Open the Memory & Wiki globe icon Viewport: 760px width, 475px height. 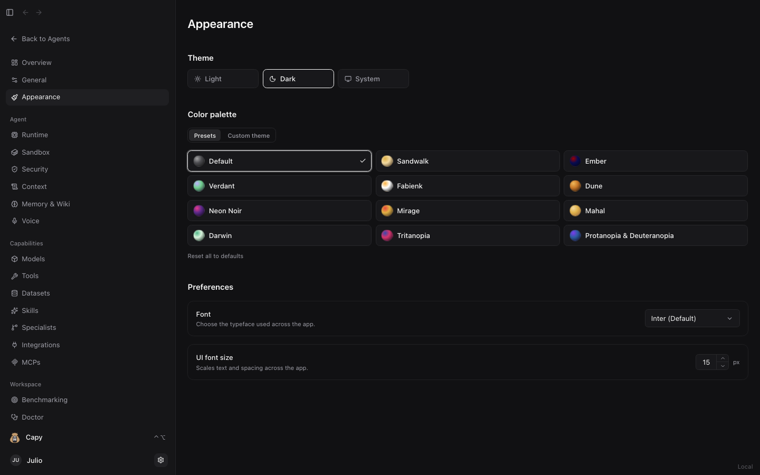14,204
